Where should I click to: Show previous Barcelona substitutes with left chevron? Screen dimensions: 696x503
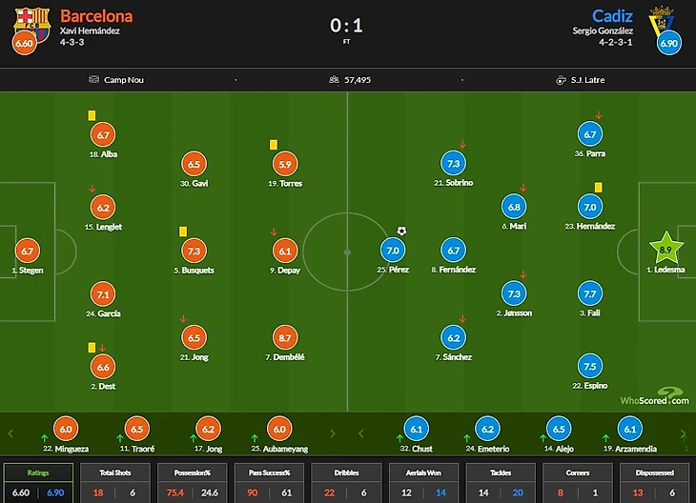coord(11,433)
